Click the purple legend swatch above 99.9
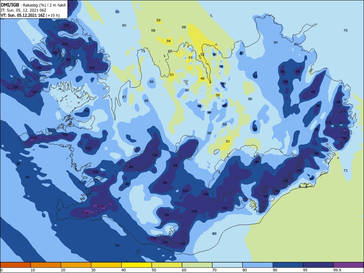Viewport: 364px width, 273px height. point(348,265)
